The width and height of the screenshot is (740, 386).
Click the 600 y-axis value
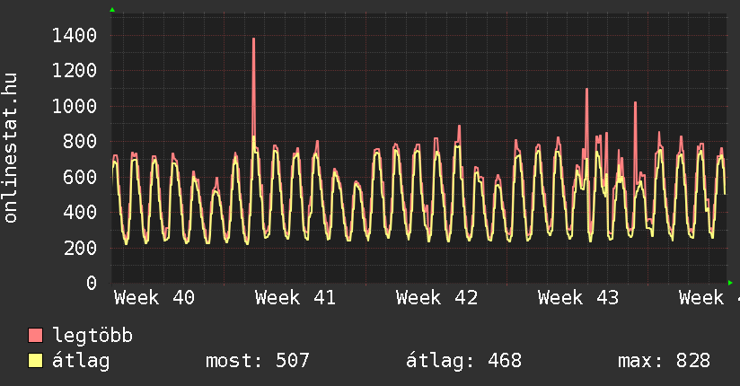[x=81, y=177]
